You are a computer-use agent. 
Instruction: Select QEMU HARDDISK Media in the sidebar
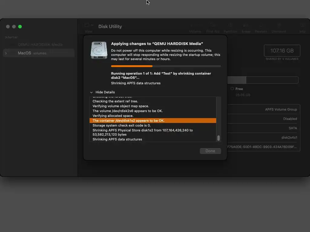pyautogui.click(x=40, y=45)
